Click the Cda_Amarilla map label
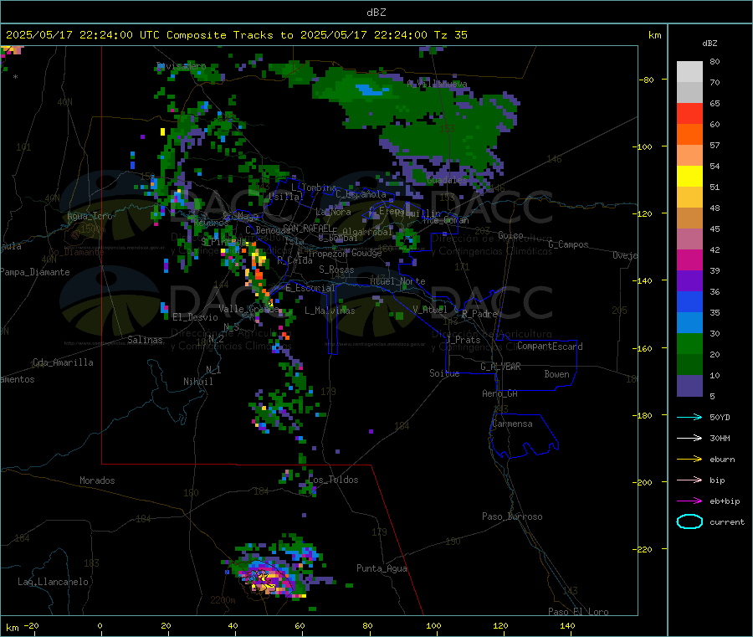 click(63, 362)
